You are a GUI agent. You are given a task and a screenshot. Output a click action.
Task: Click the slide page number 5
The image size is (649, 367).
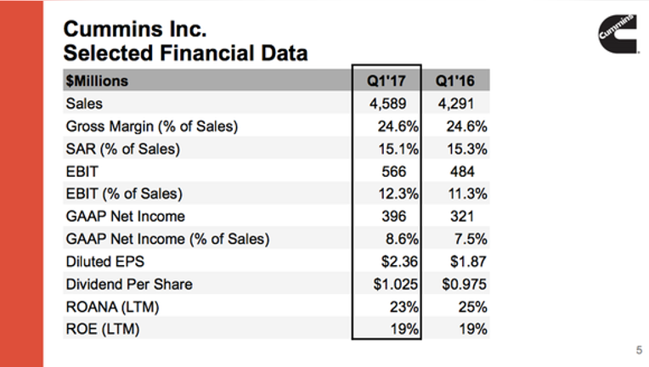click(639, 350)
